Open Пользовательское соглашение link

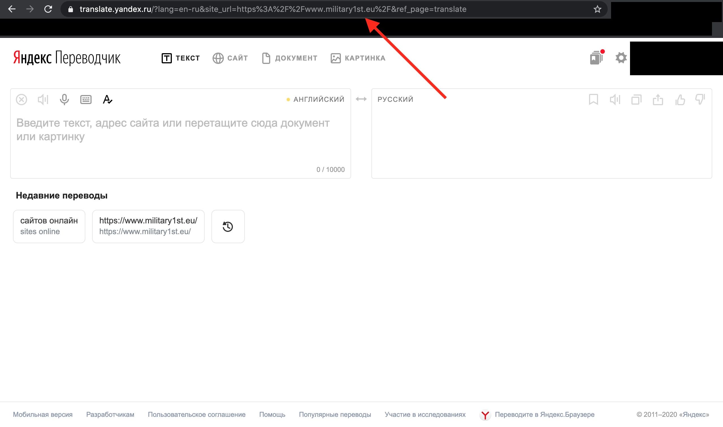coord(197,414)
